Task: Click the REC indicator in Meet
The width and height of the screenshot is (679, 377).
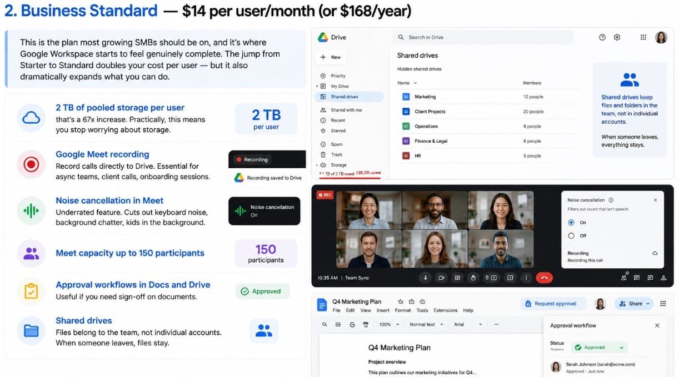Action: 324,195
